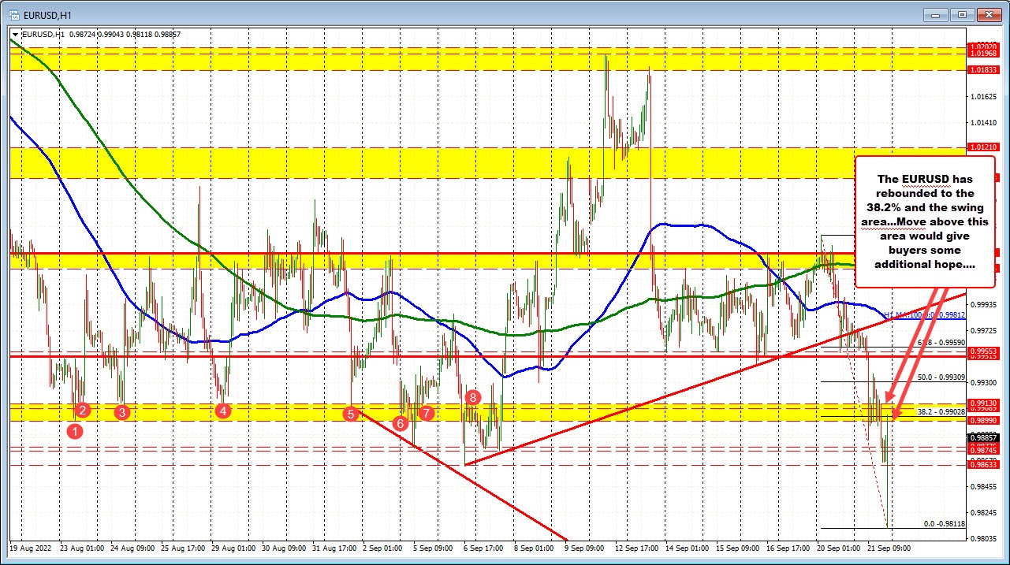Click the circled 7 swing marker
1010x565 pixels.
[x=427, y=413]
